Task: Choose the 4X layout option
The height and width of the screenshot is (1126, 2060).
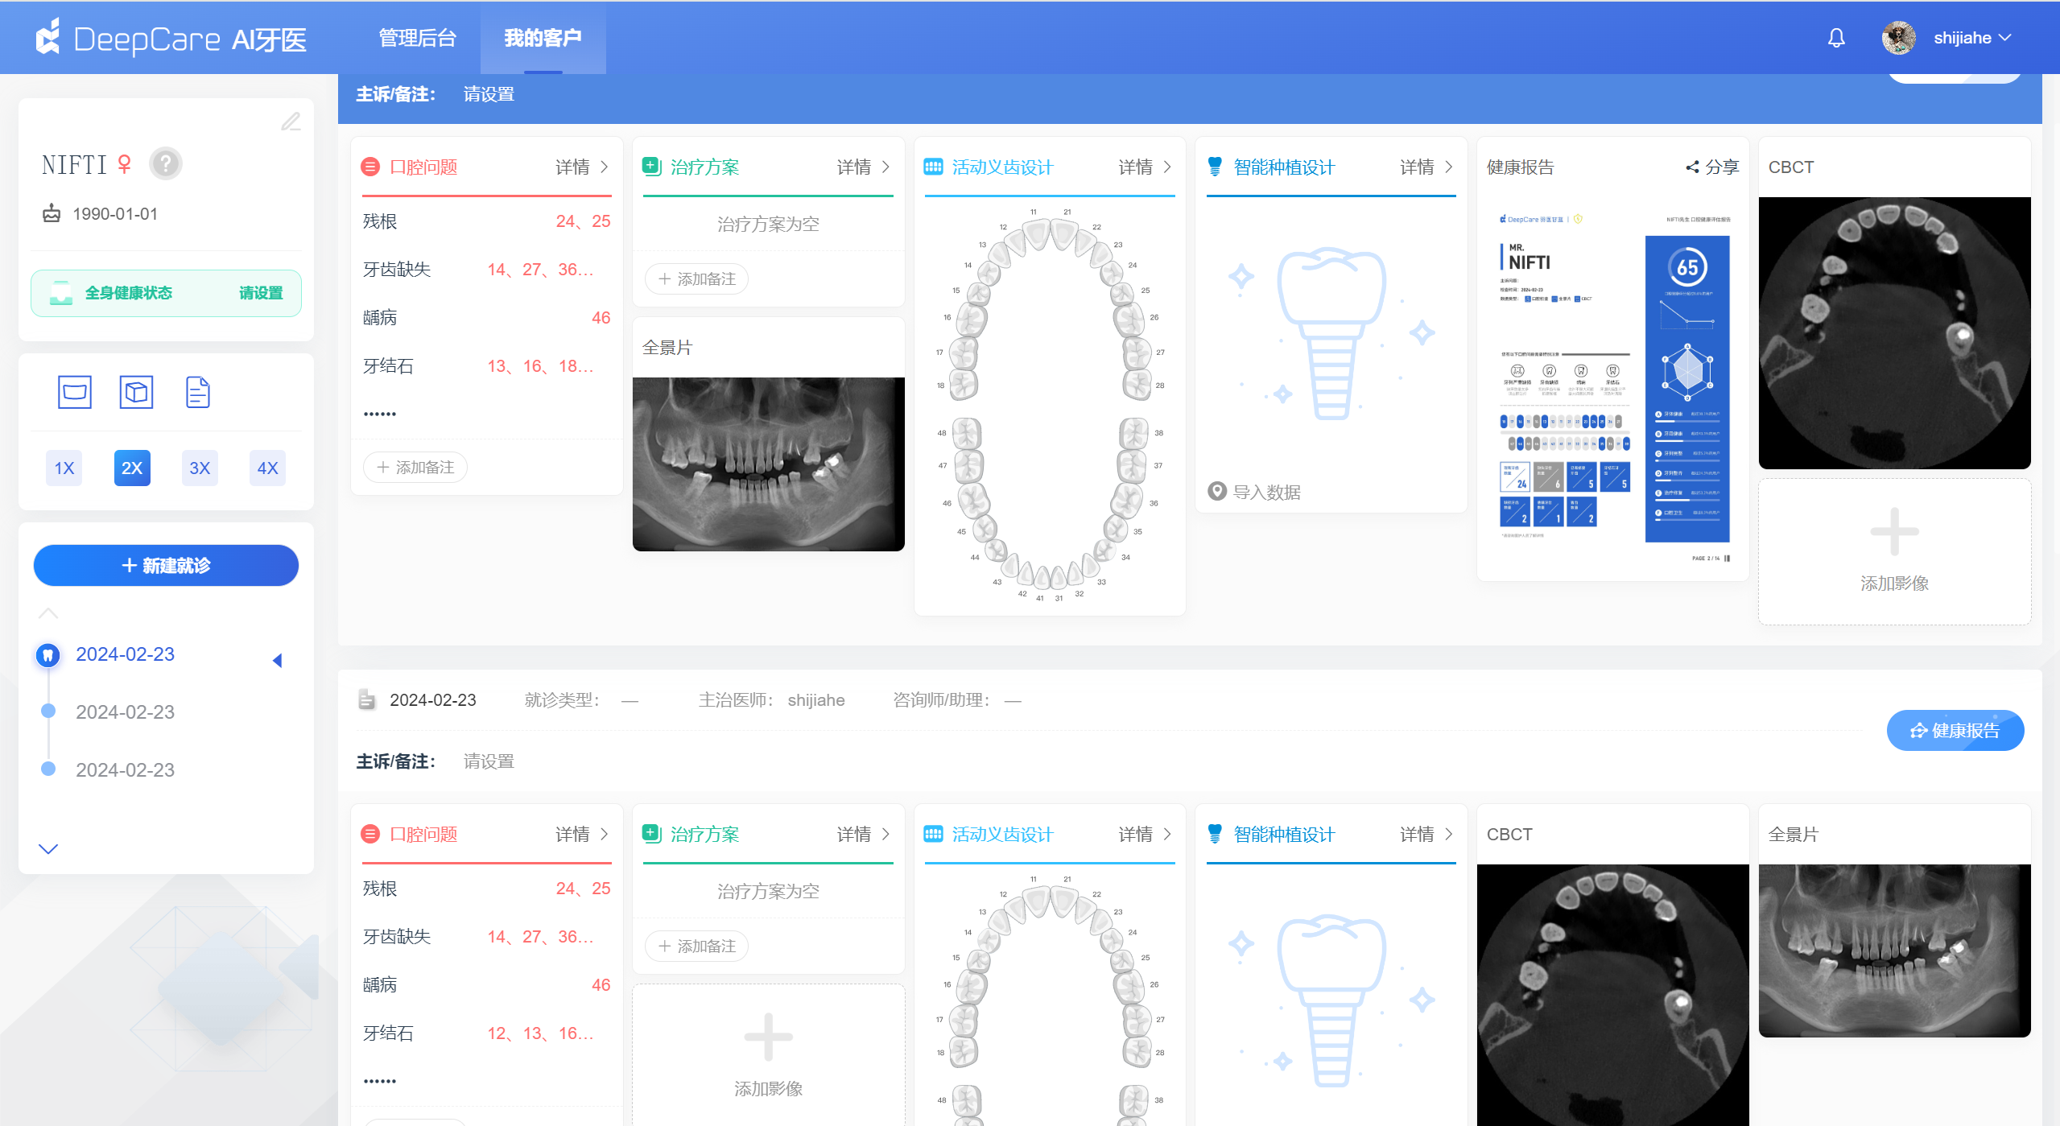Action: tap(267, 468)
